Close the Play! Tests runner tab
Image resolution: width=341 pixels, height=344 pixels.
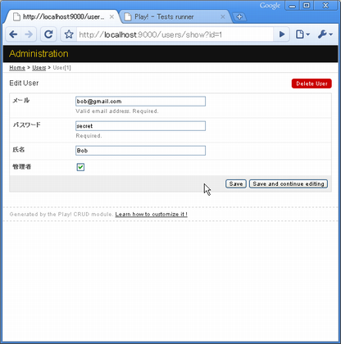pyautogui.click(x=223, y=16)
